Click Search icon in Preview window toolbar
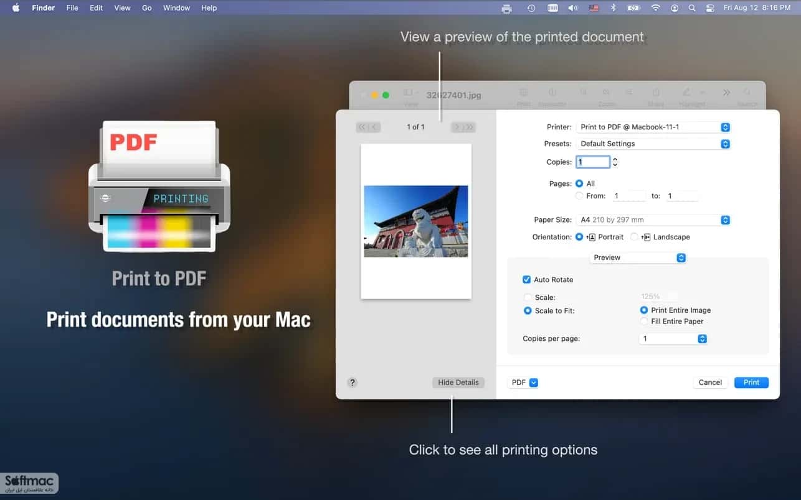This screenshot has width=801, height=500. [747, 92]
